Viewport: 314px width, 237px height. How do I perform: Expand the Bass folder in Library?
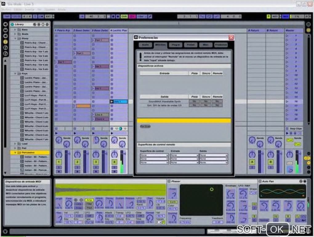pyautogui.click(x=15, y=30)
